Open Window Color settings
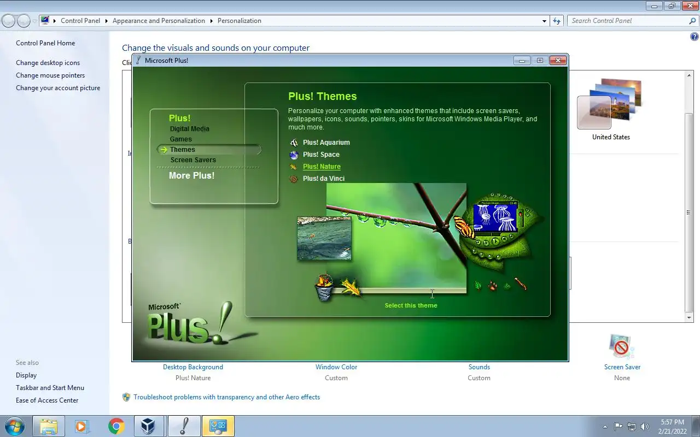This screenshot has height=437, width=700. [x=336, y=367]
